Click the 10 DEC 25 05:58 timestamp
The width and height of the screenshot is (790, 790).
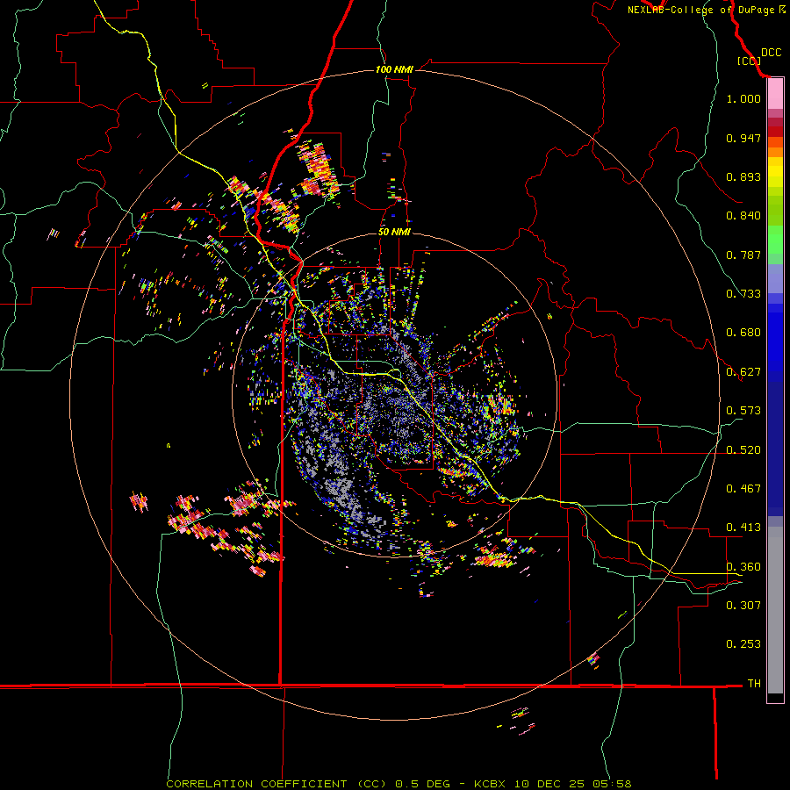[x=573, y=784]
